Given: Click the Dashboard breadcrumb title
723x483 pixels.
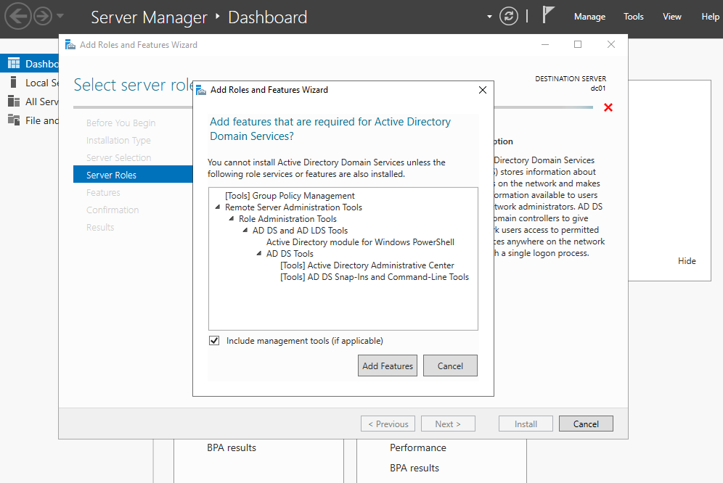Looking at the screenshot, I should coord(267,17).
